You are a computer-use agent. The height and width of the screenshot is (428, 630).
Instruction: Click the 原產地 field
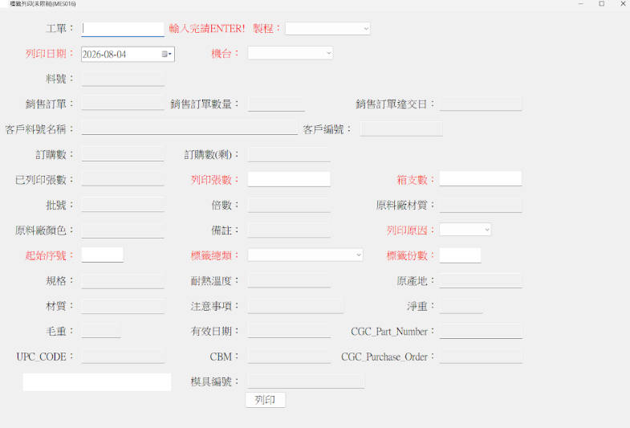[x=481, y=280]
